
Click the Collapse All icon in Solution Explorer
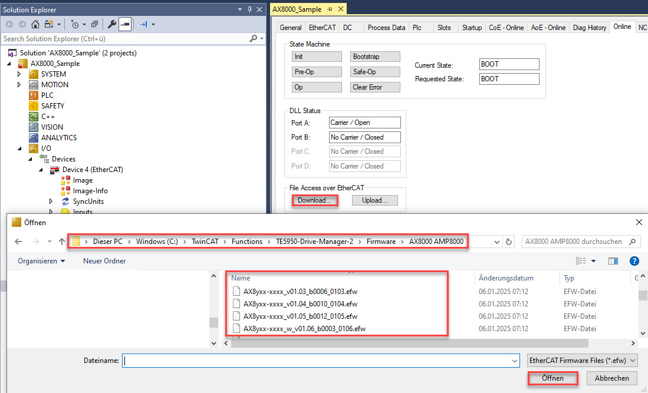pos(95,24)
